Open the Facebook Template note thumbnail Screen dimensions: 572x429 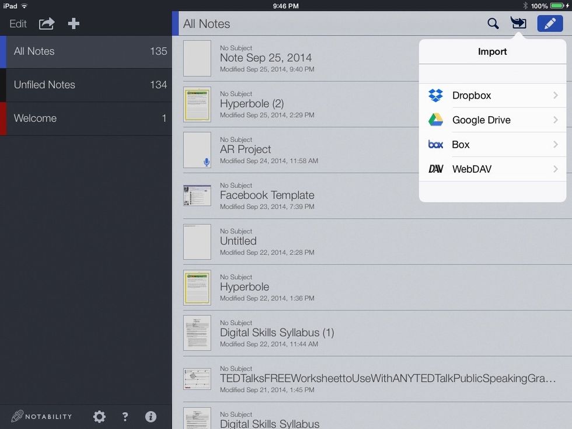197,196
